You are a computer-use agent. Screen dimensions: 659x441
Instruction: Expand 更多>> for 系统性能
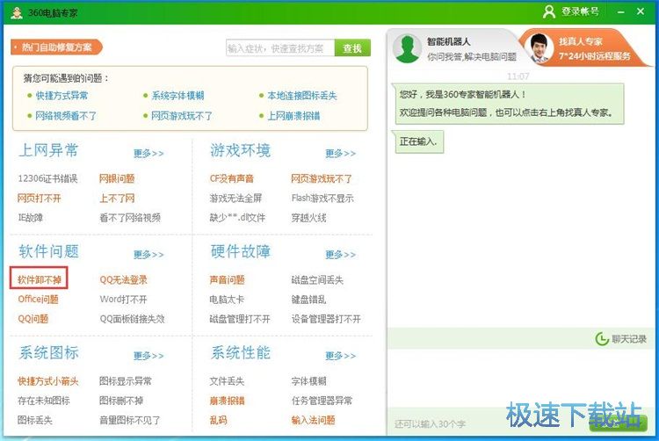pyautogui.click(x=341, y=356)
